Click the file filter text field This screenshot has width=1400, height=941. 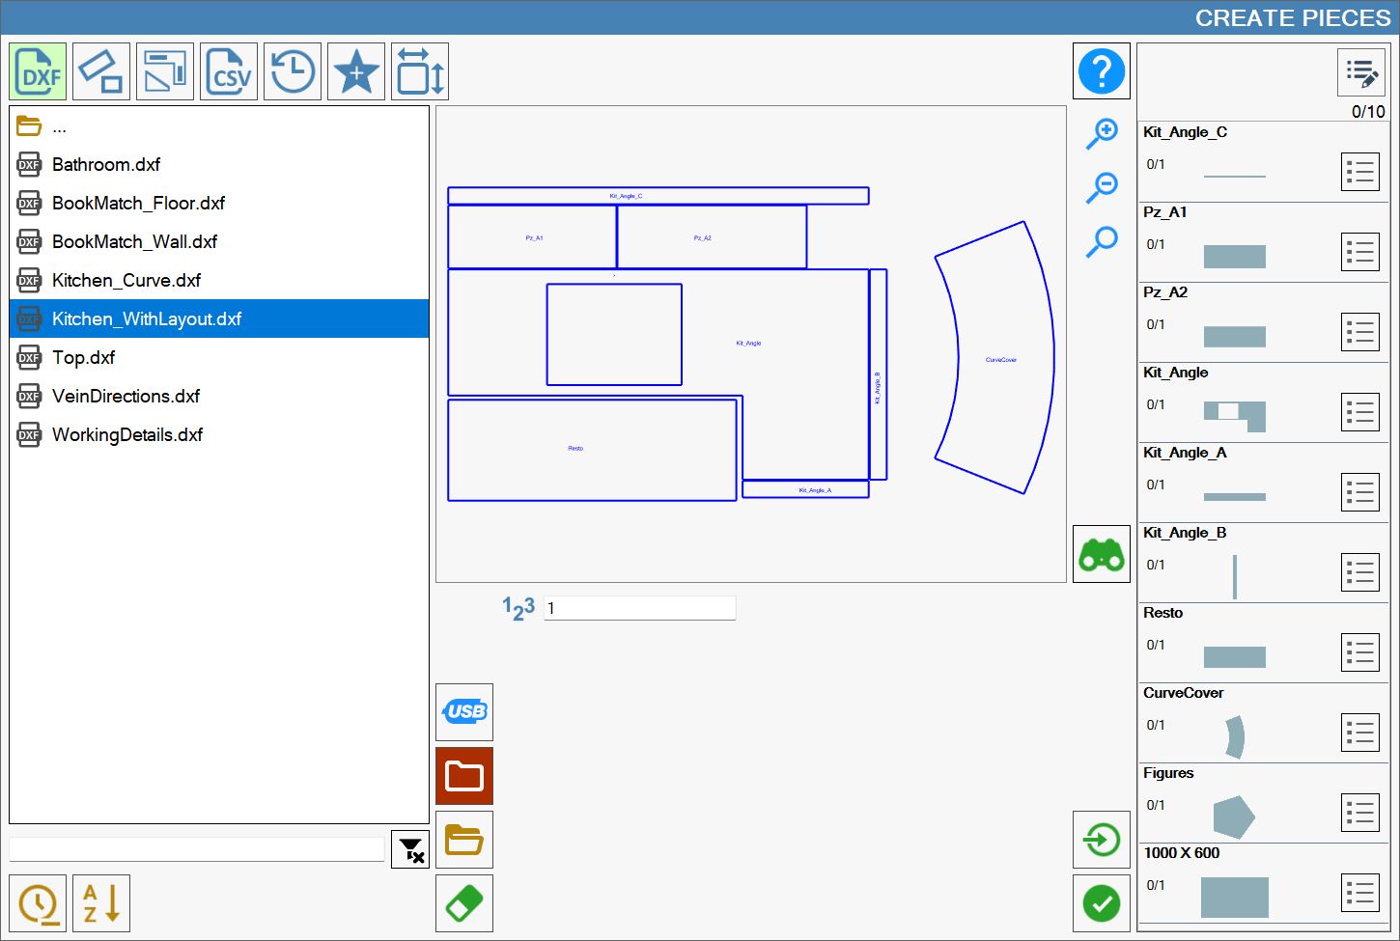(197, 849)
